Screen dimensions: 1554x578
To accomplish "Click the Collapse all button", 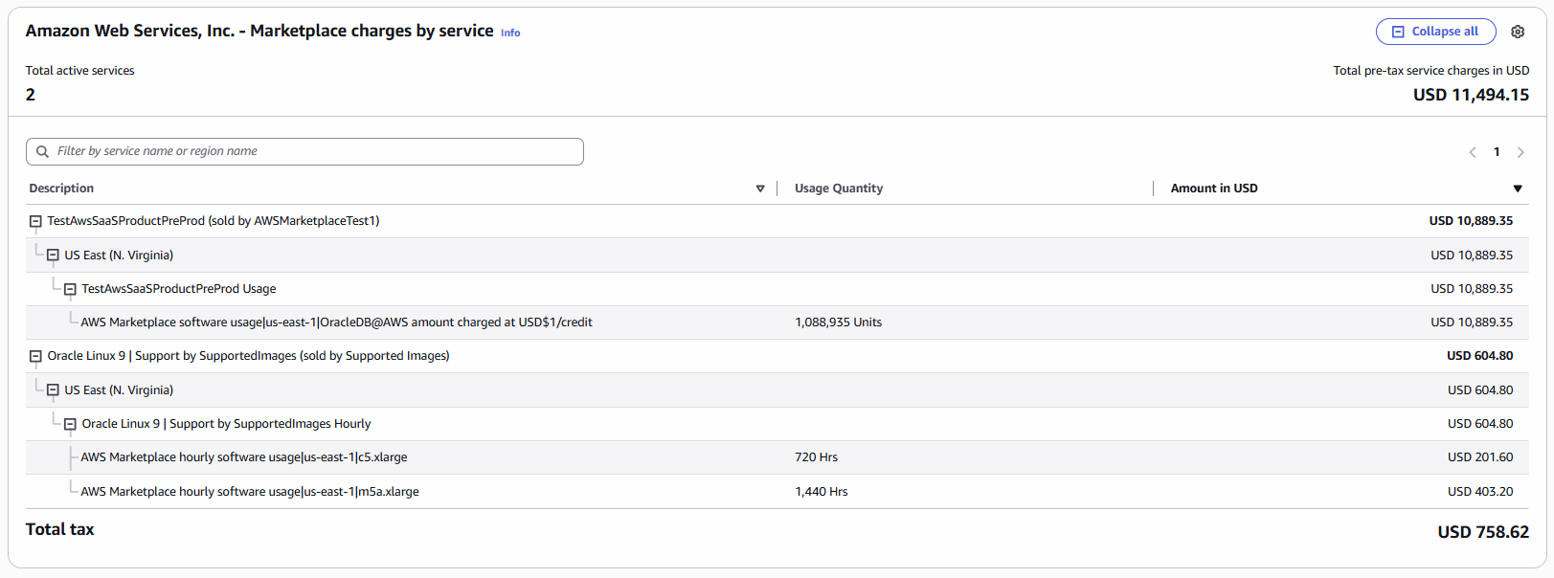I will [1435, 32].
